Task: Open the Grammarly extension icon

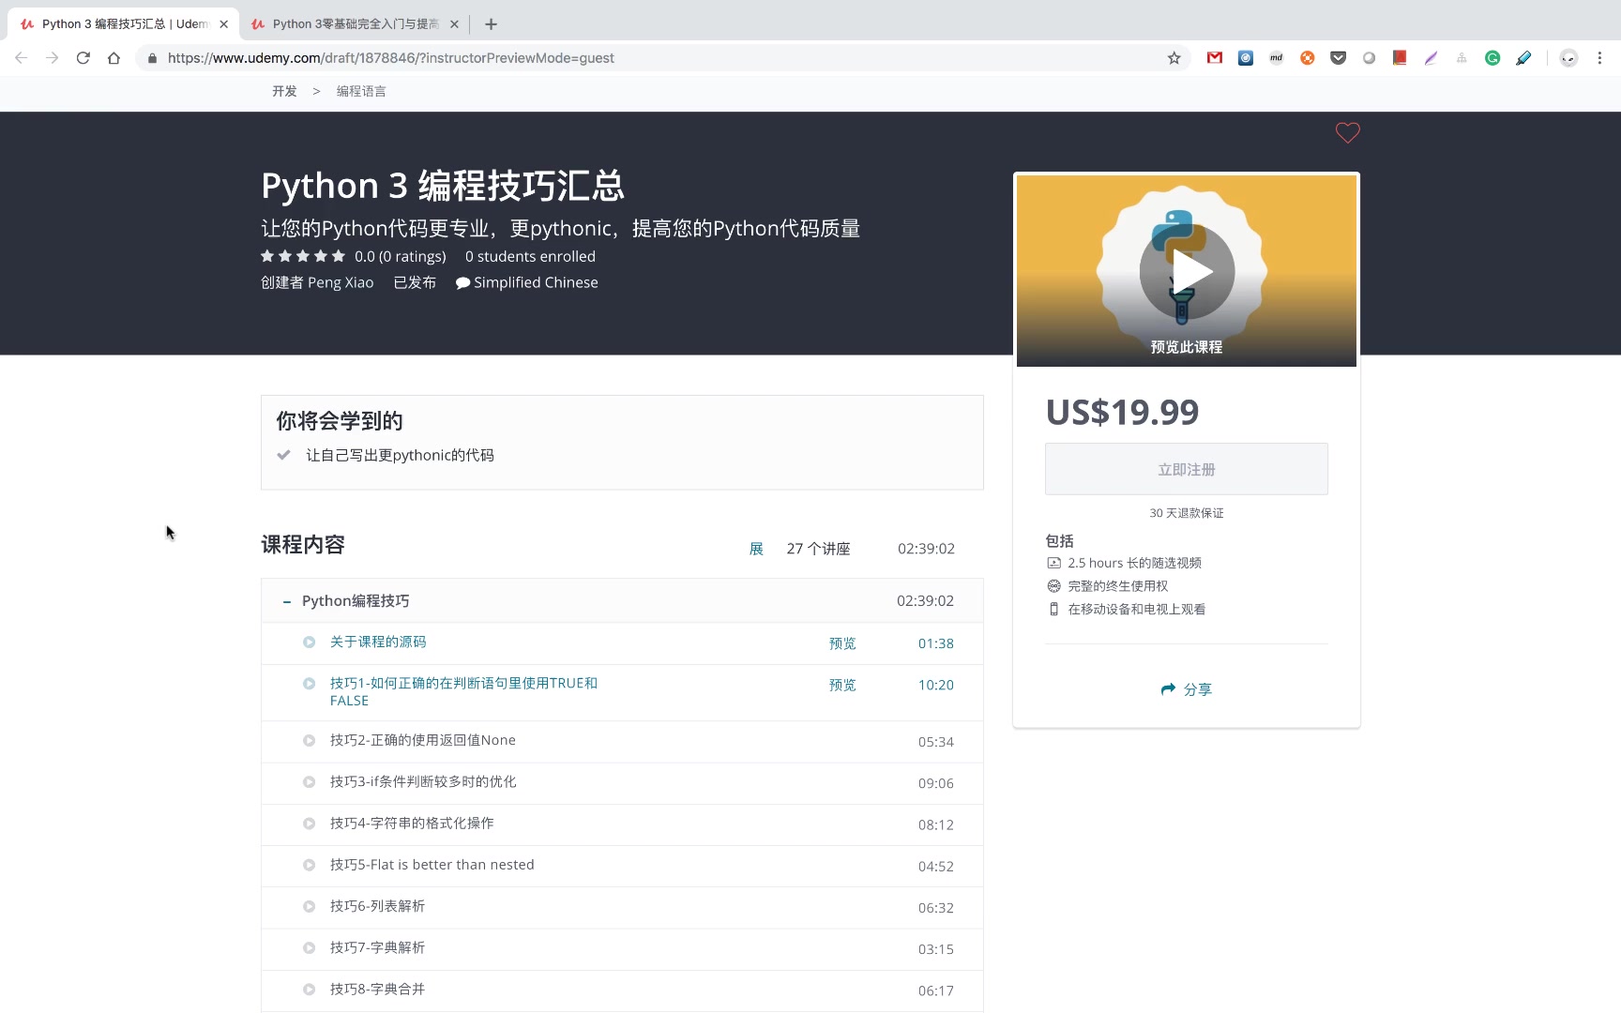Action: coord(1492,58)
